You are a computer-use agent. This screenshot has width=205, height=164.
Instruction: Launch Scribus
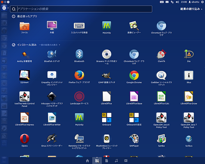coord(189,139)
